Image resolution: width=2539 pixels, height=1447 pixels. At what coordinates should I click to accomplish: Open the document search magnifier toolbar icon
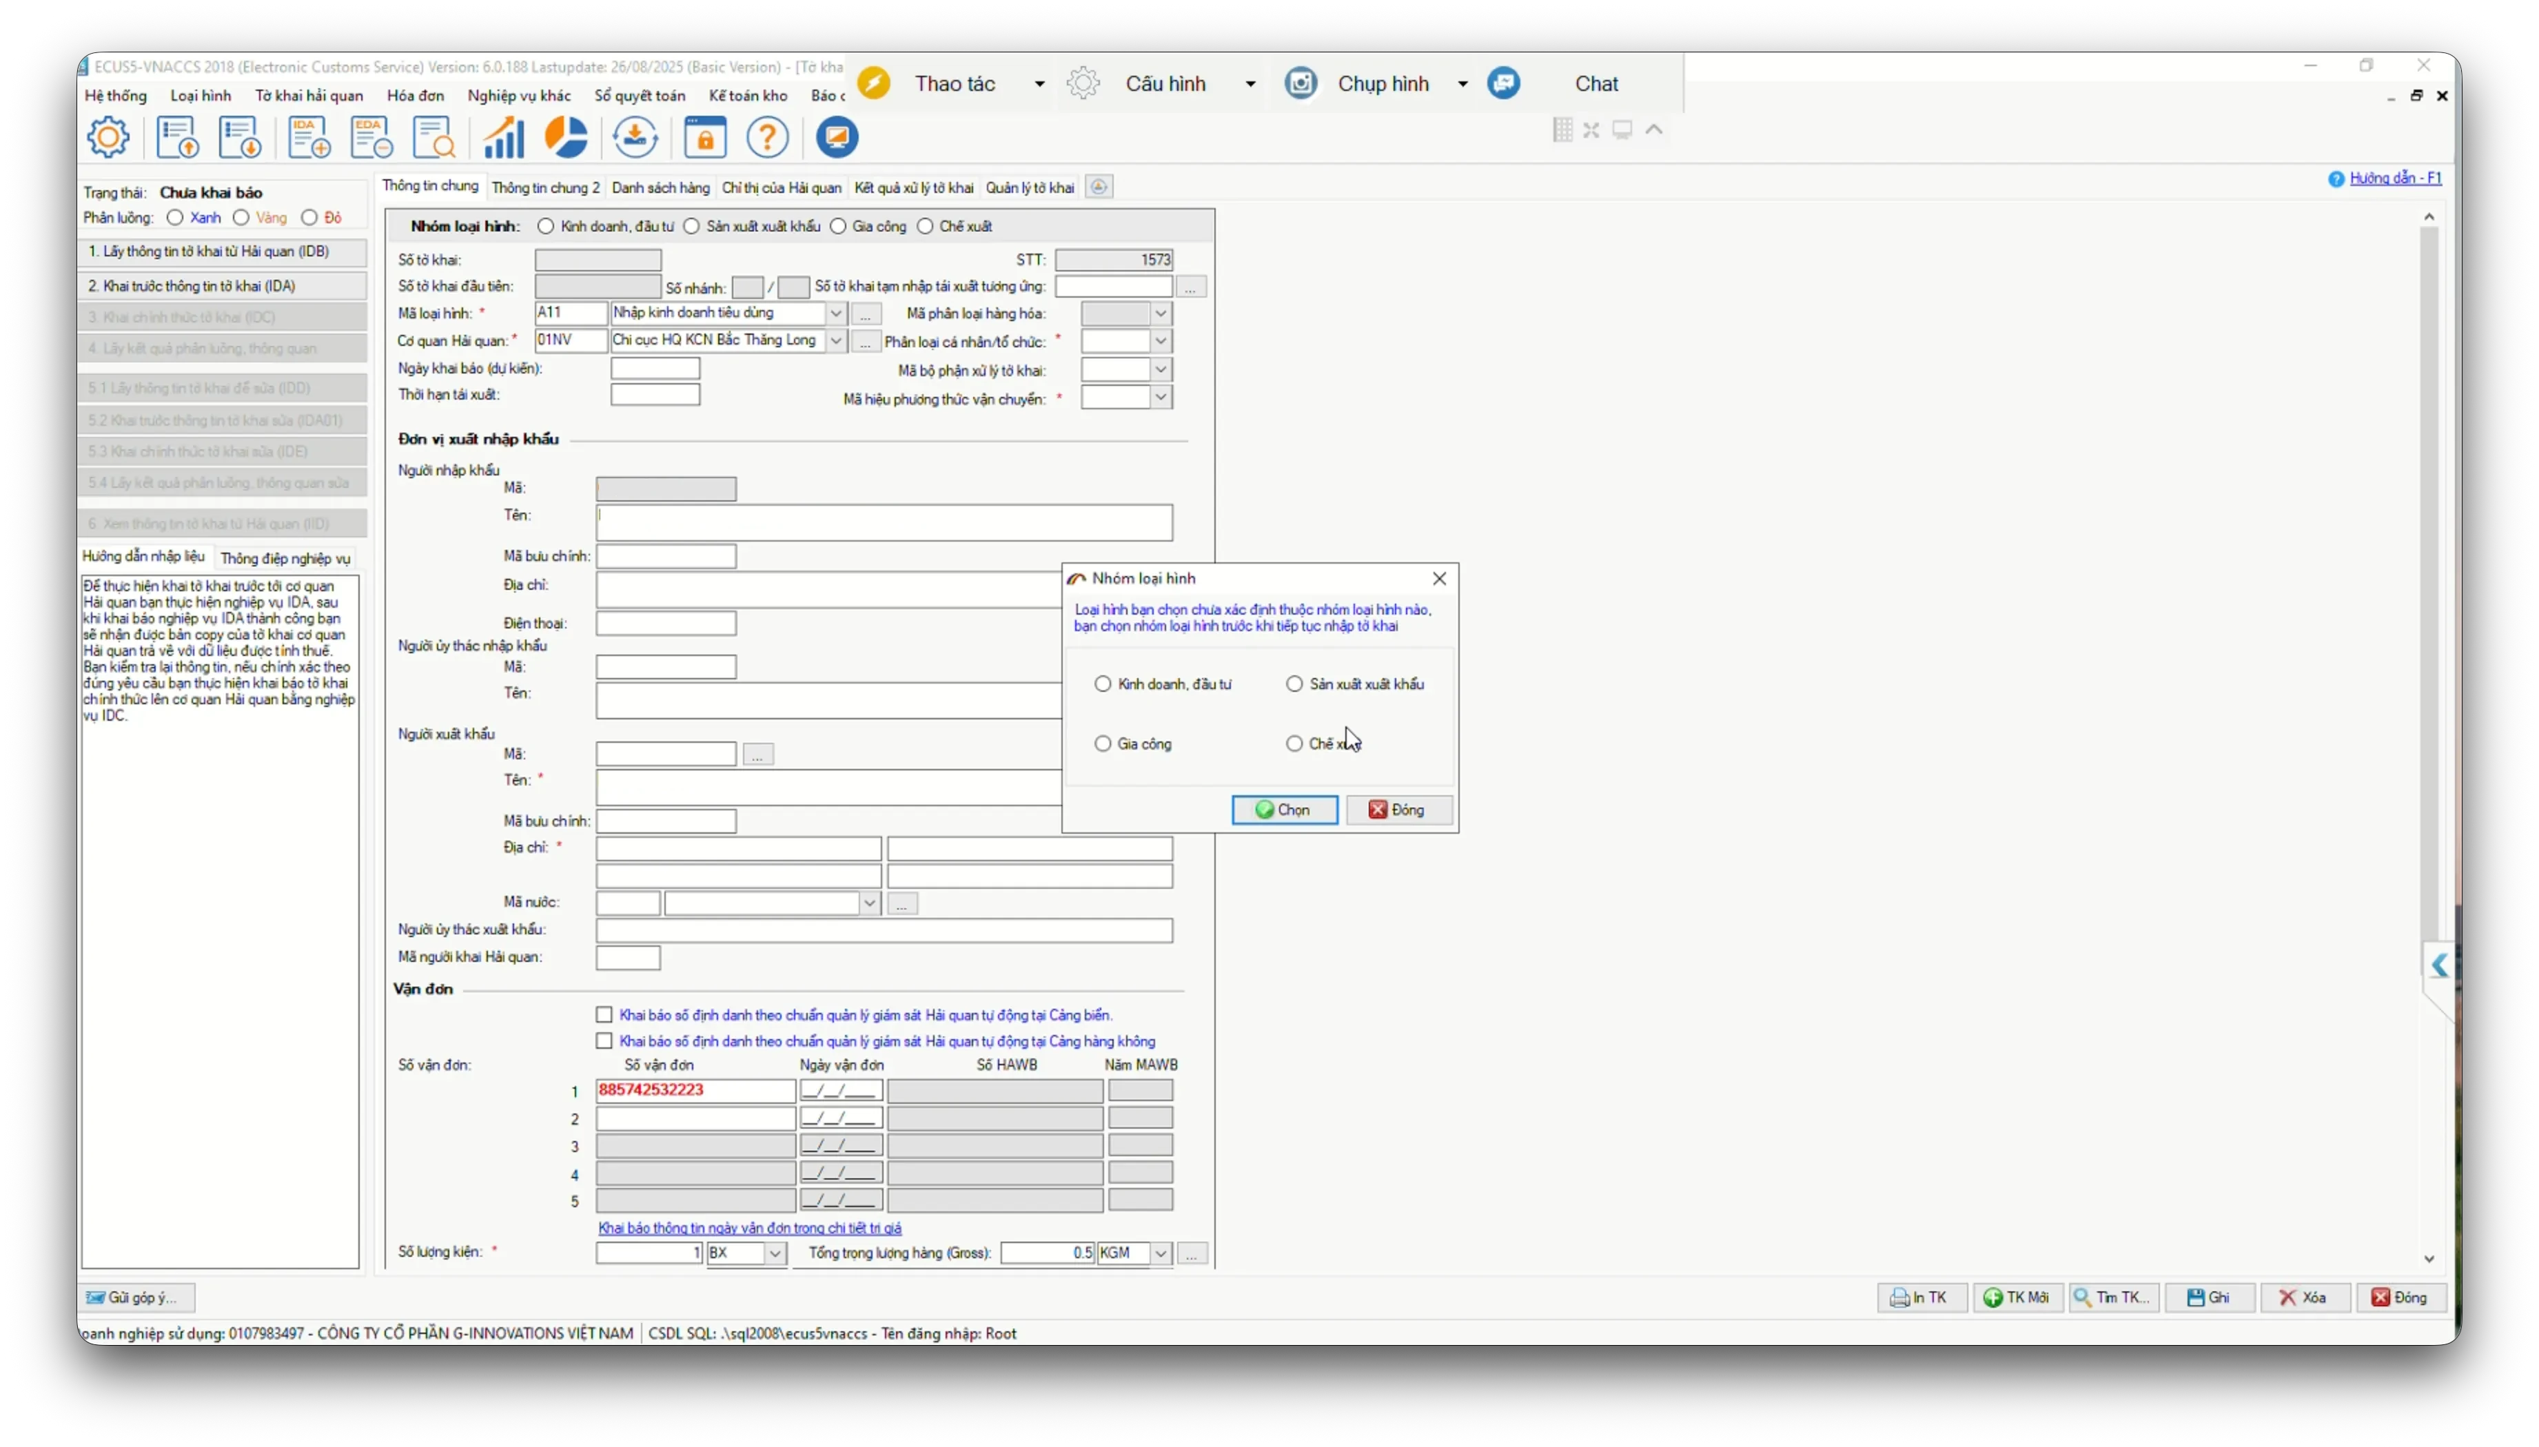[x=434, y=137]
